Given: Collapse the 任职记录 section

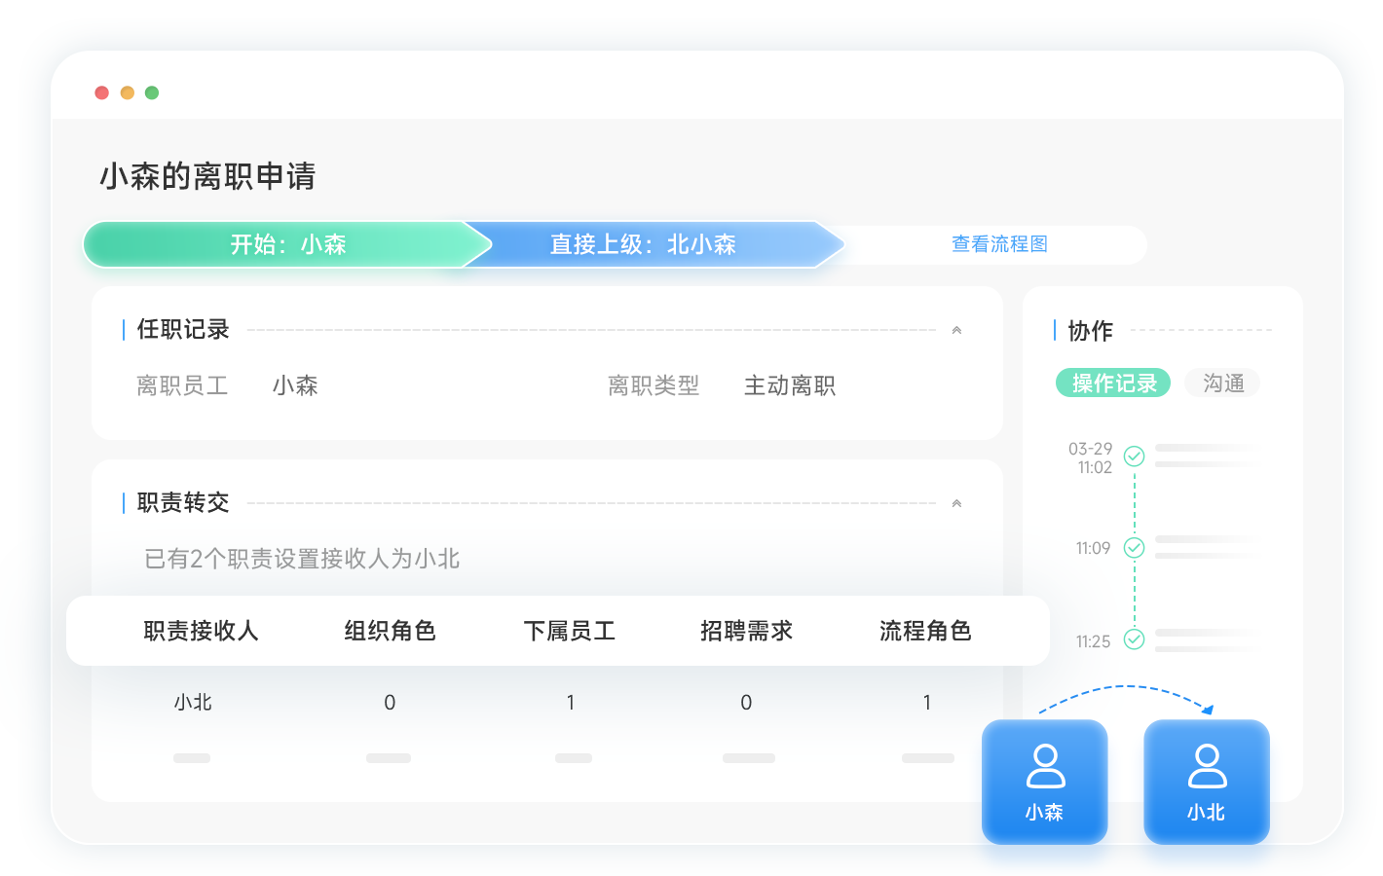Looking at the screenshot, I should [956, 331].
